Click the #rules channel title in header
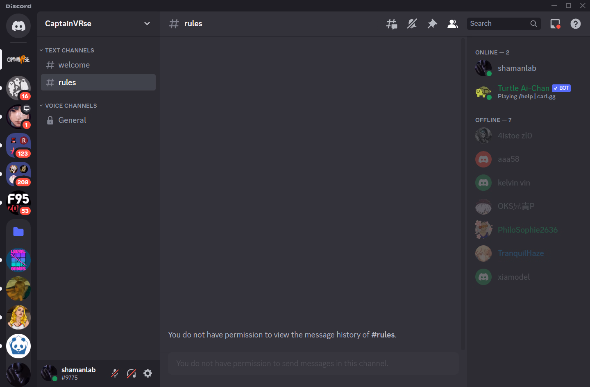 [x=193, y=24]
